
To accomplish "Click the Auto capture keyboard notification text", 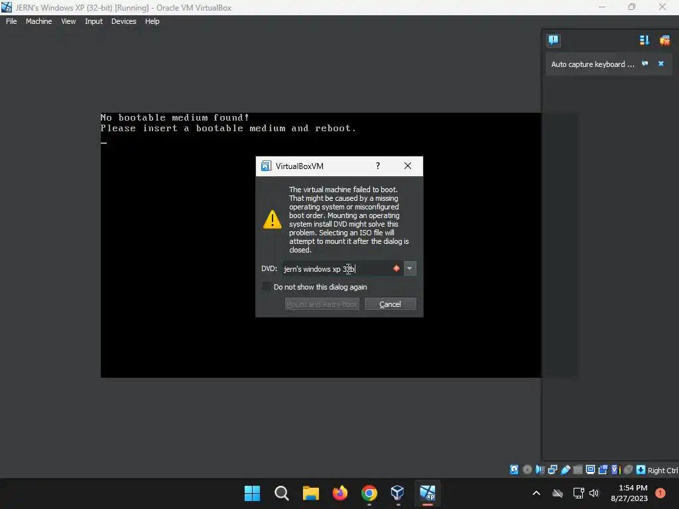I will click(592, 64).
